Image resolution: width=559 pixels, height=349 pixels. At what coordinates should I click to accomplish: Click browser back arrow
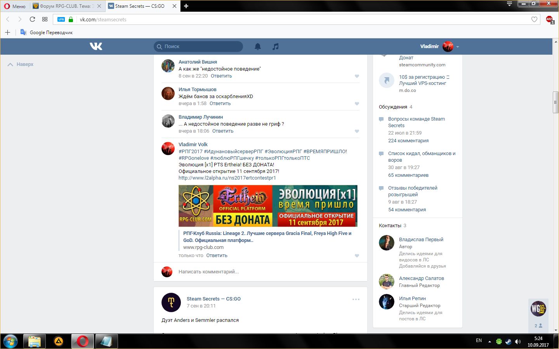click(x=8, y=19)
